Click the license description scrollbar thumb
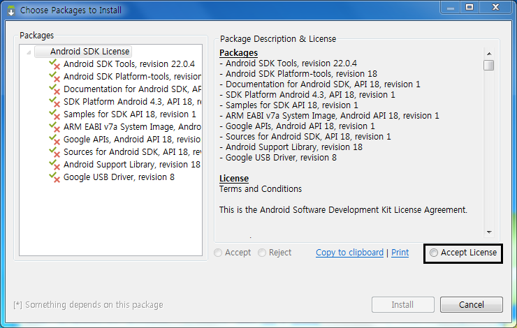This screenshot has height=328, width=517. 489,65
